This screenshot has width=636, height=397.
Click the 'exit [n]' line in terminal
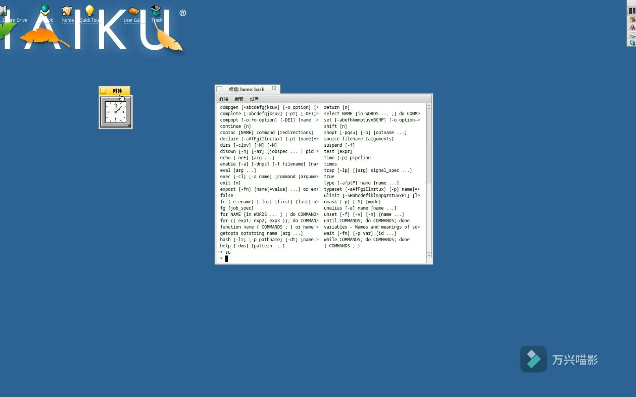tap(230, 183)
